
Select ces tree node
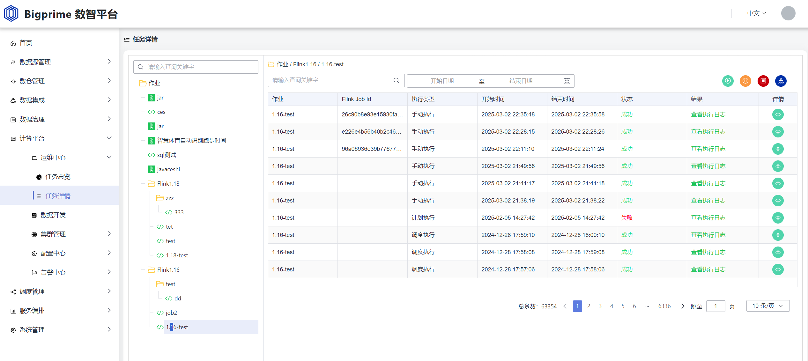161,112
